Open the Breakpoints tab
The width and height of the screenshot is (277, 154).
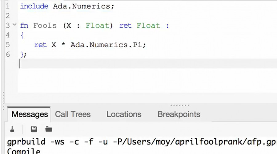[x=179, y=115]
